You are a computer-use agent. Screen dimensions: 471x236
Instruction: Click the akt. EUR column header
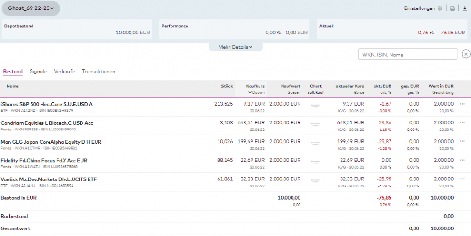coord(382,86)
